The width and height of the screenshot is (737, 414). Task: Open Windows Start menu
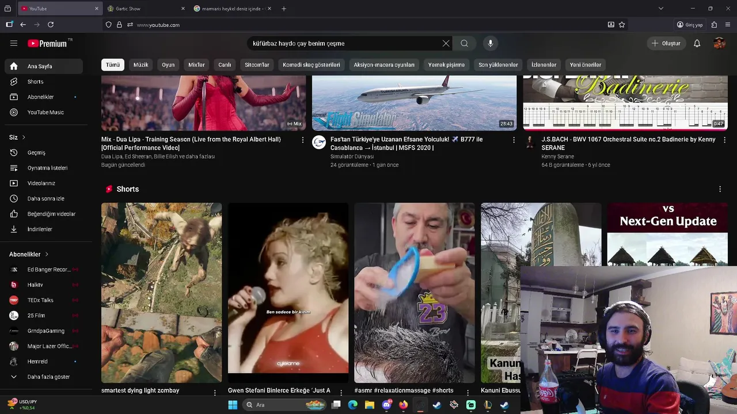[233, 405]
